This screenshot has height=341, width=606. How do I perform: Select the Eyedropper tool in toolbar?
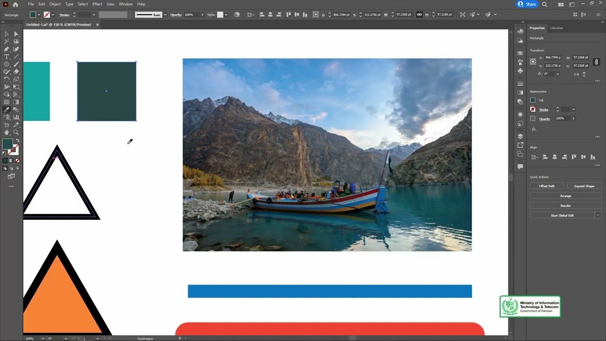click(7, 109)
